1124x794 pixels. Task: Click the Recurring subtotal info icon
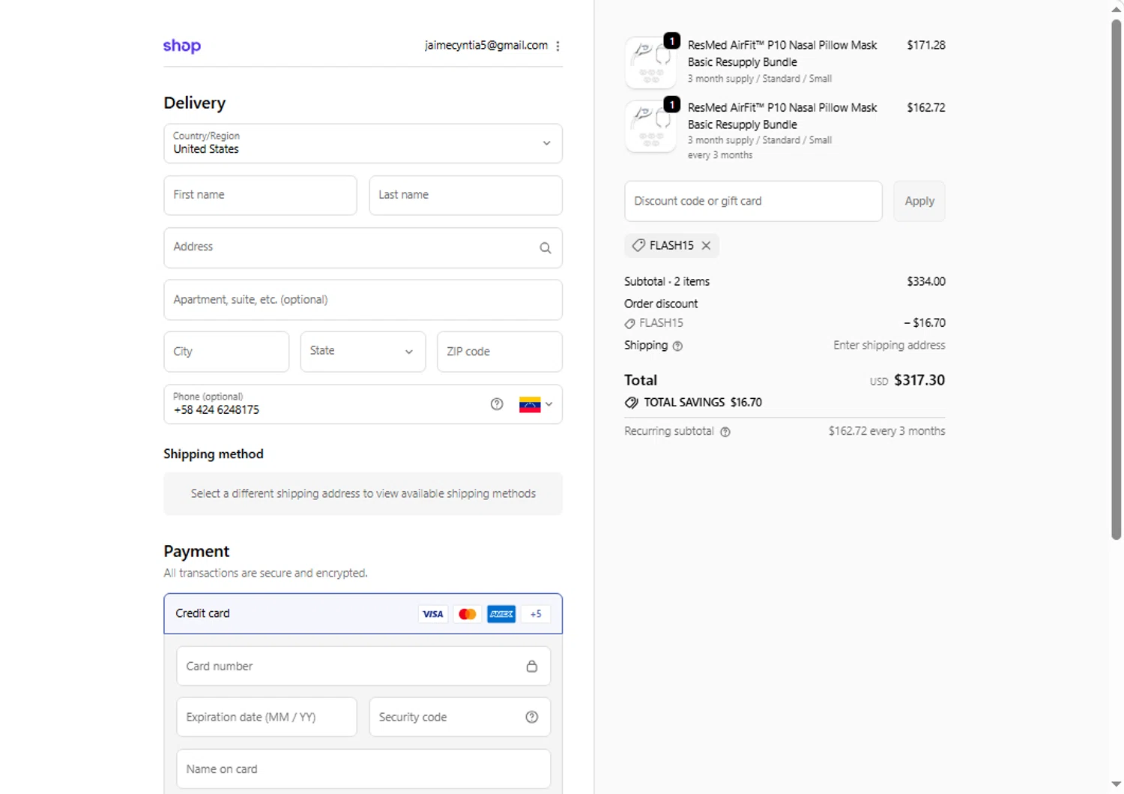(725, 432)
